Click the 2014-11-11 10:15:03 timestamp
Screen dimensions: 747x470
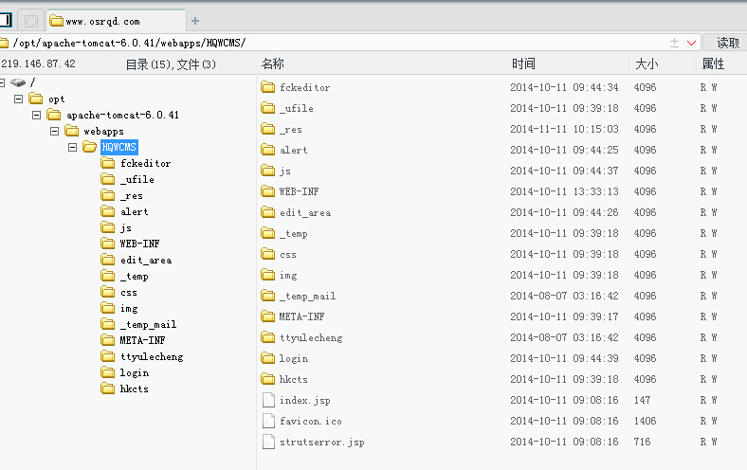(564, 129)
